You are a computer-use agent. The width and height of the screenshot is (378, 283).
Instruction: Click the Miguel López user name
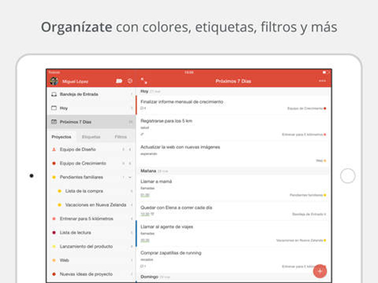point(75,82)
